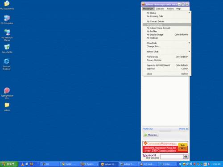
Task: Open the Contacts menu
Action: click(160, 9)
